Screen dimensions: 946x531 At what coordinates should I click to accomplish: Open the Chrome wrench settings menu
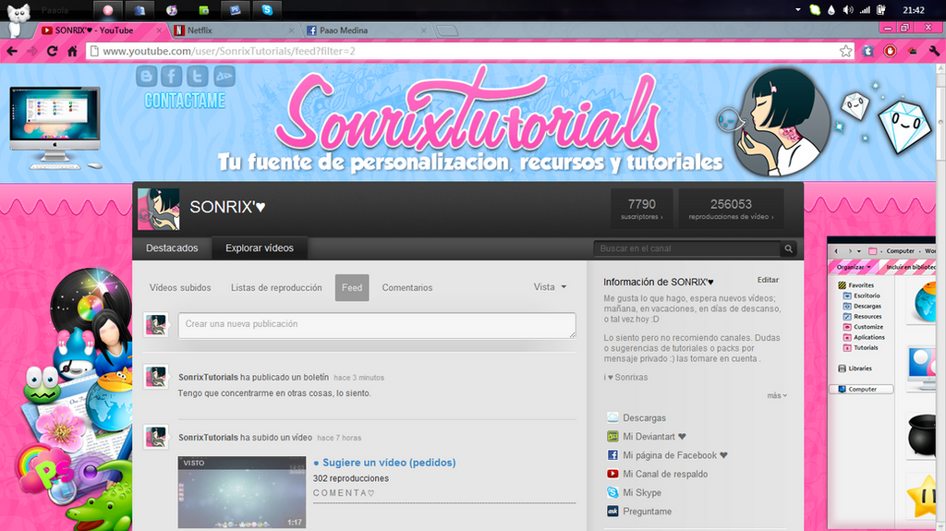pyautogui.click(x=934, y=52)
